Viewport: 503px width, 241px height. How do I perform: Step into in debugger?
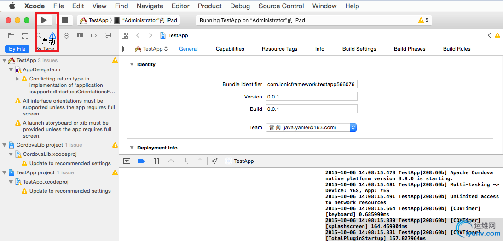[x=185, y=161]
